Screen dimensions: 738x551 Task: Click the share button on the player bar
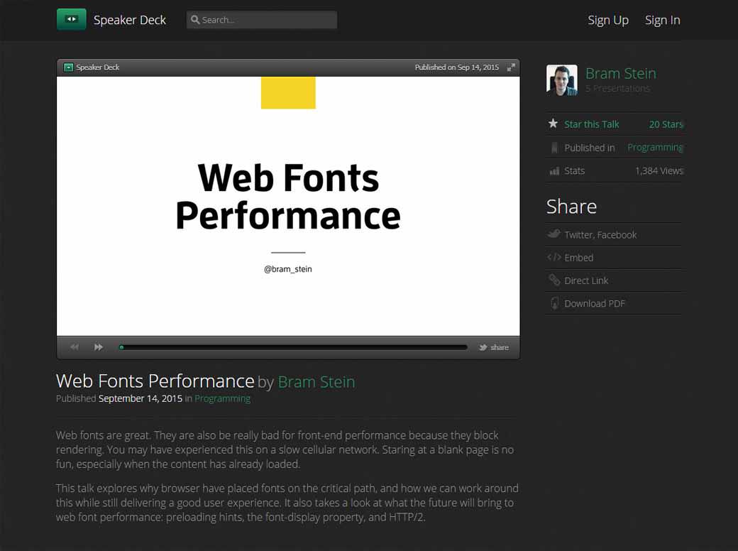pyautogui.click(x=493, y=347)
